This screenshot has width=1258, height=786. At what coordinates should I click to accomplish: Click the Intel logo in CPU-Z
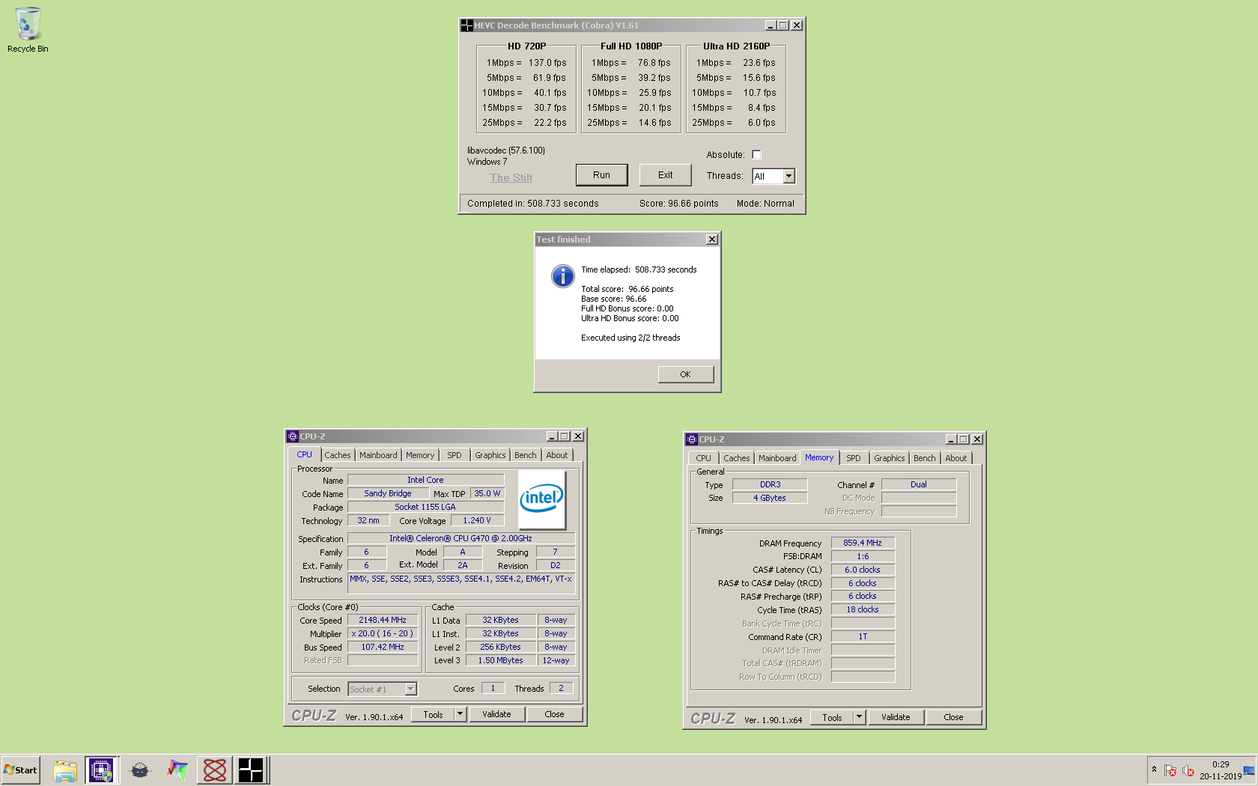pyautogui.click(x=541, y=499)
